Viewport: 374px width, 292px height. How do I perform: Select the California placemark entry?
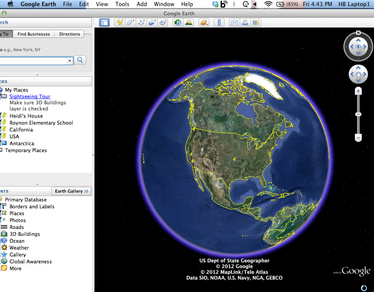click(x=21, y=130)
